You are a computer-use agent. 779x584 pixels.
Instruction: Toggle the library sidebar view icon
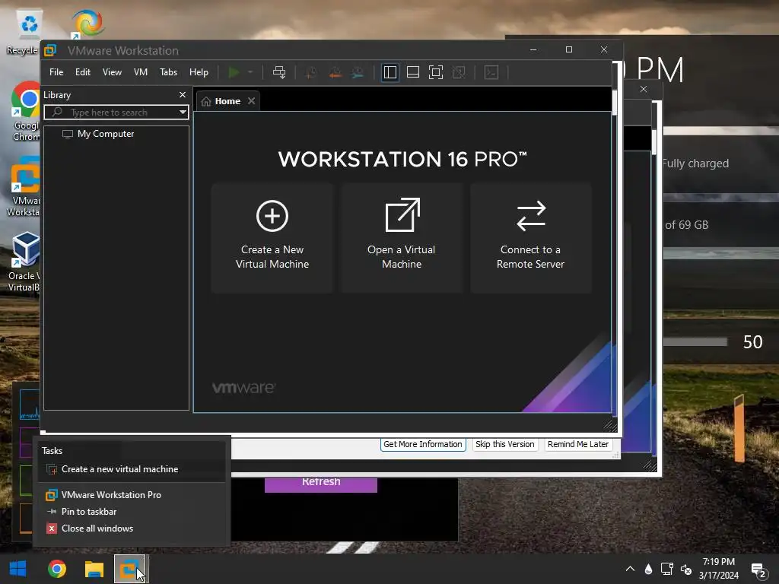point(390,72)
